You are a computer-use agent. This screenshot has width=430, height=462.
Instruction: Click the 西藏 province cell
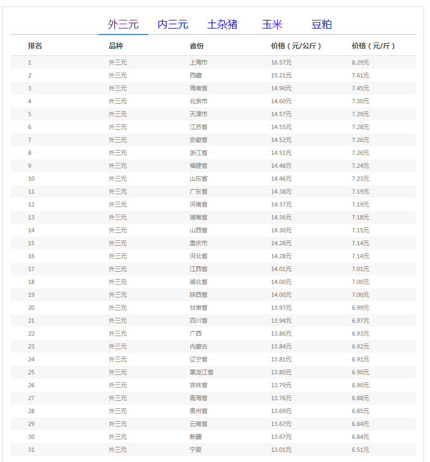point(196,75)
